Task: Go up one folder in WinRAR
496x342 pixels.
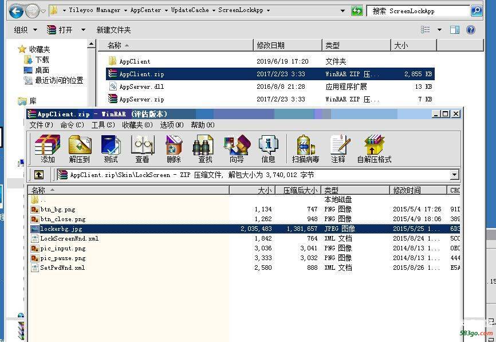Action: (x=38, y=174)
